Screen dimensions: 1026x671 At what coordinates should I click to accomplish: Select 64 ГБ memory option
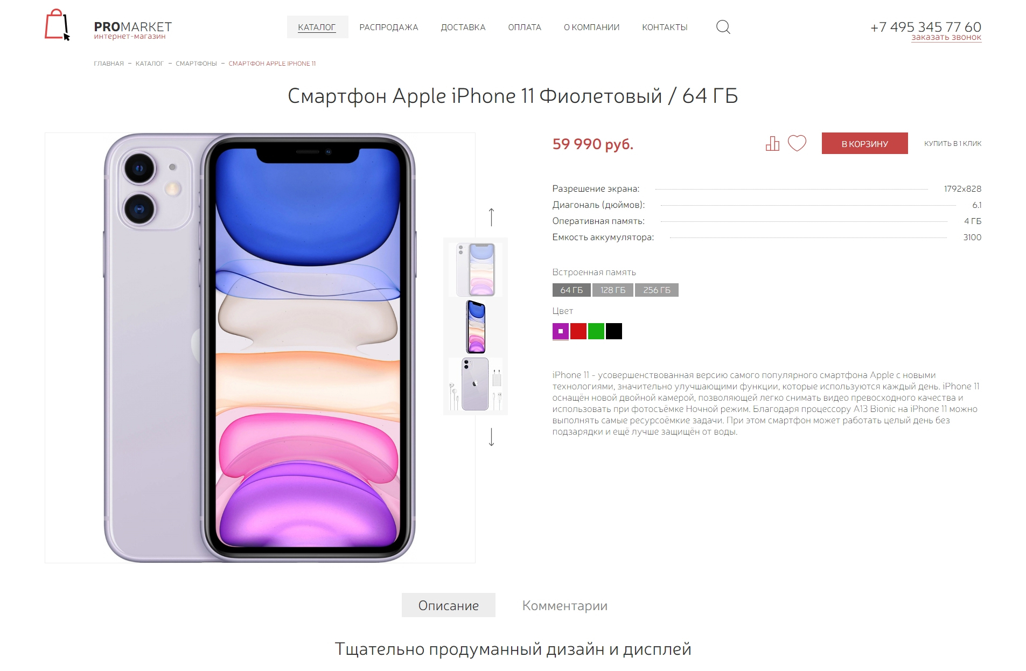[571, 290]
